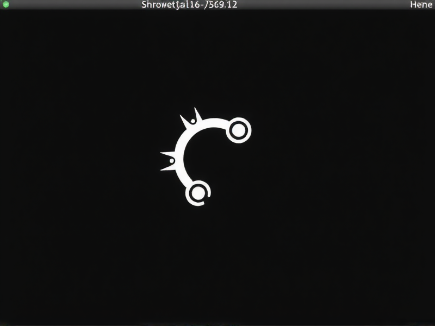Click the small dot inside the top spike

193,121
